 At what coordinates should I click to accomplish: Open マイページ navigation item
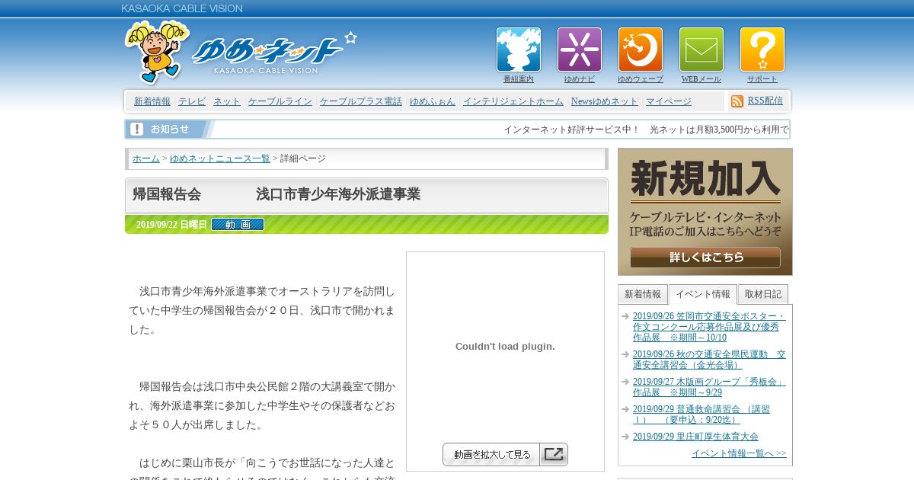coord(669,101)
